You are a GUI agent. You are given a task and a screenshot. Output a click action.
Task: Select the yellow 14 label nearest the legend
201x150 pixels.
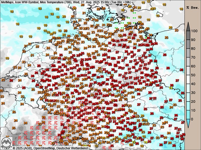[171, 88]
